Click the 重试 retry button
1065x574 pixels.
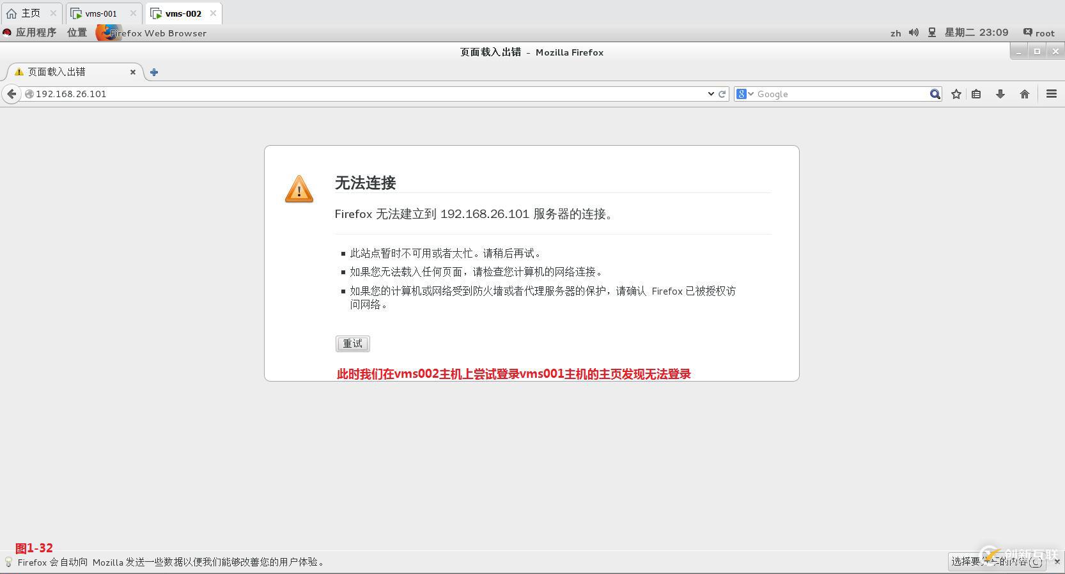(352, 344)
